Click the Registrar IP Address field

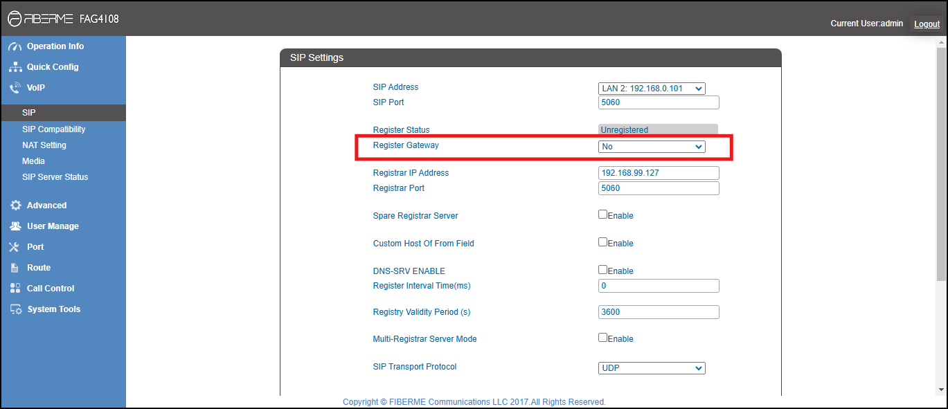click(659, 173)
